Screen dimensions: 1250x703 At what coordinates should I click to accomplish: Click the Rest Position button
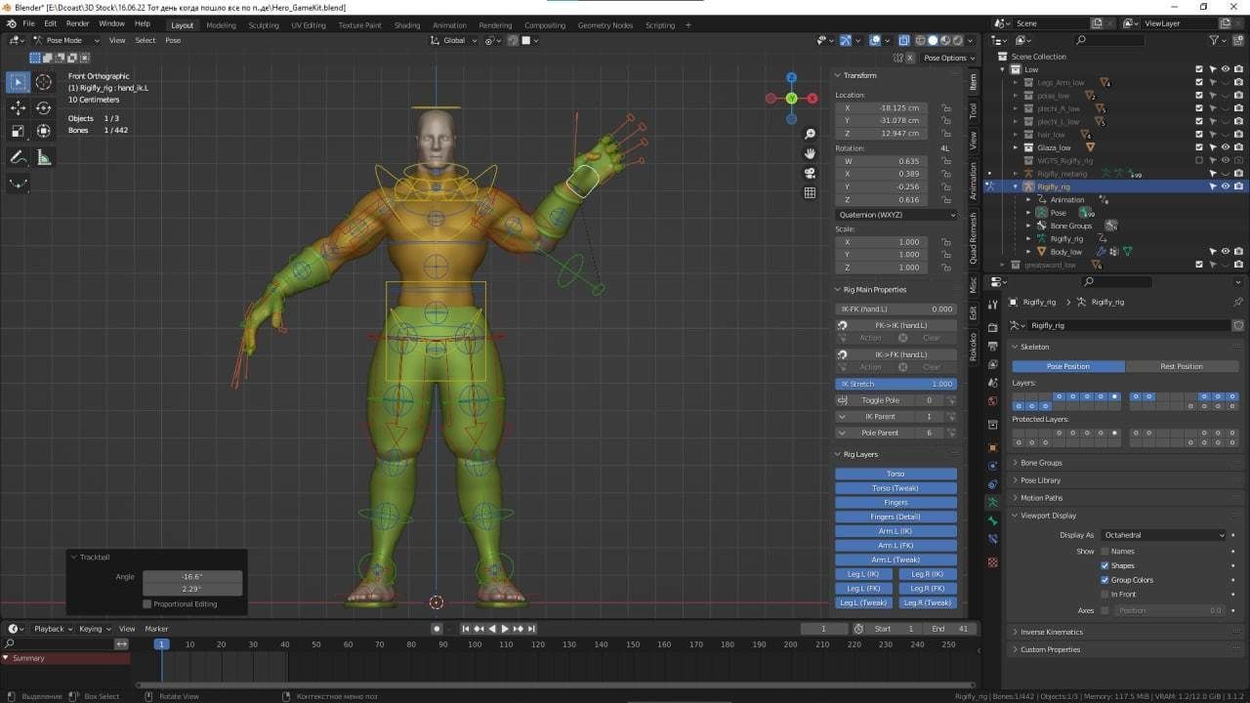1182,366
